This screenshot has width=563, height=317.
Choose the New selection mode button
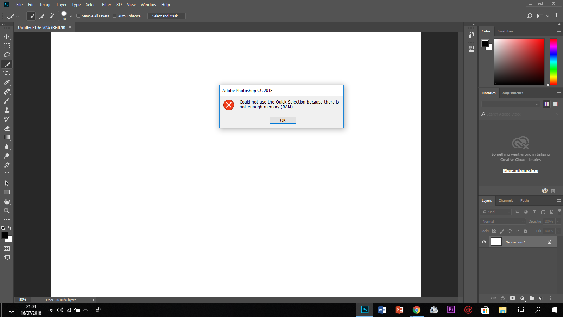[31, 16]
